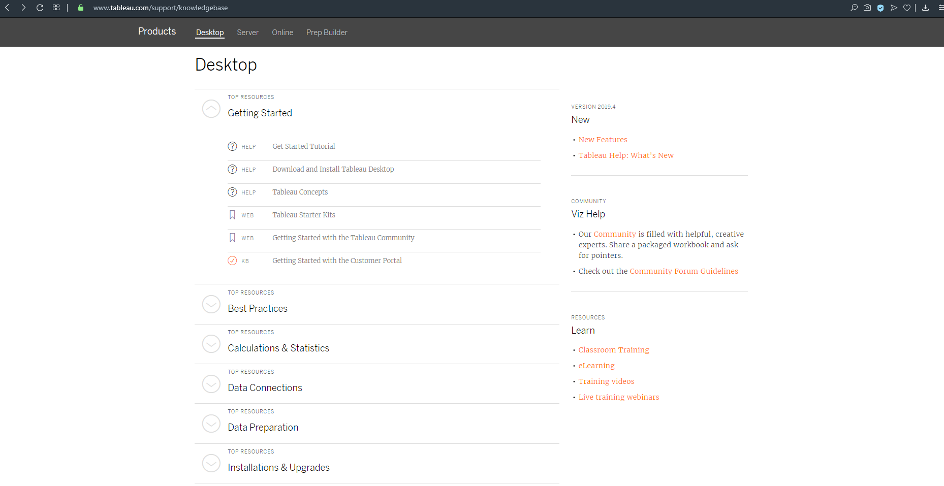Open the downloads arrow icon
944x486 pixels.
[x=925, y=8]
